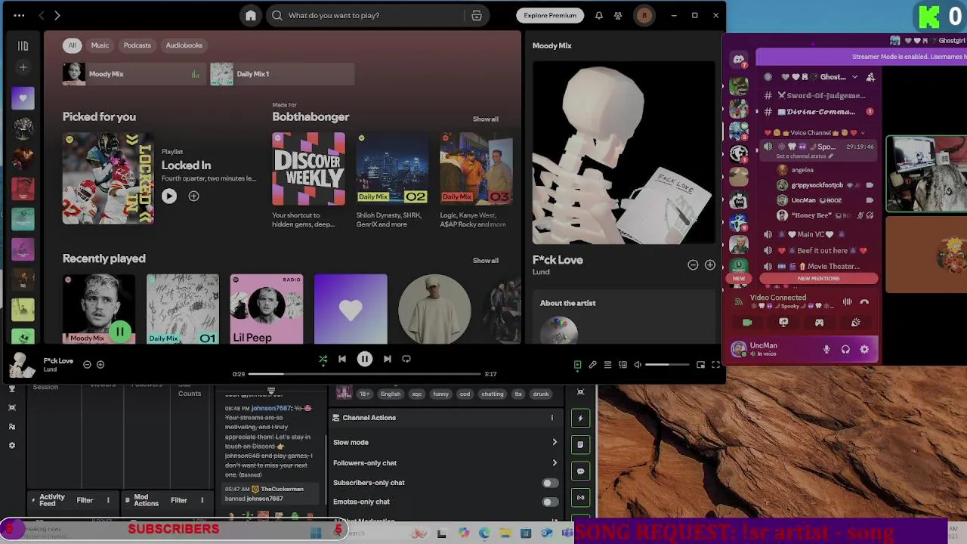Open Spotify miniplayer
Viewport: 967px width, 544px height.
(x=700, y=365)
